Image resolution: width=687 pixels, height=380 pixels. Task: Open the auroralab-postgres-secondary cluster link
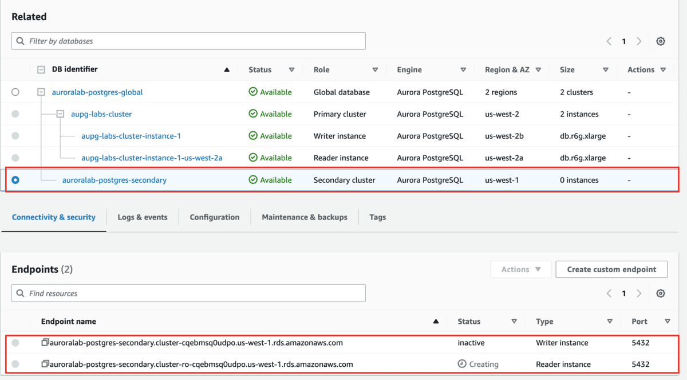click(x=114, y=179)
